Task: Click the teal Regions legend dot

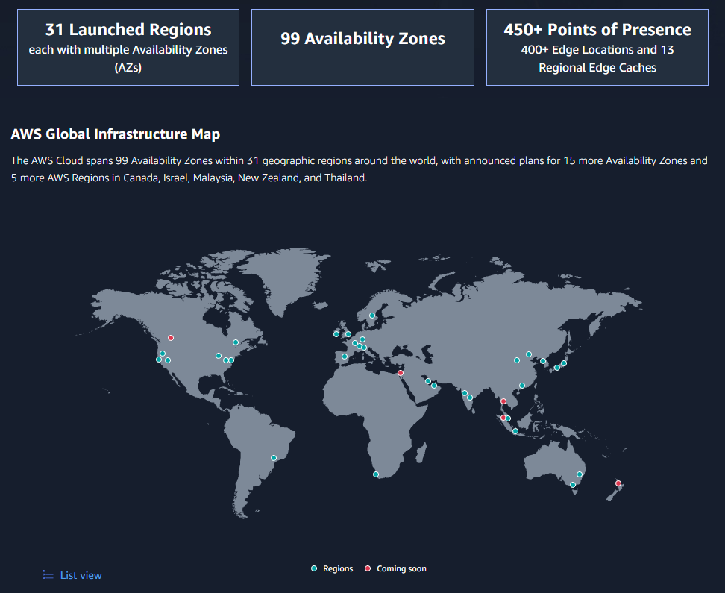Action: coord(315,568)
